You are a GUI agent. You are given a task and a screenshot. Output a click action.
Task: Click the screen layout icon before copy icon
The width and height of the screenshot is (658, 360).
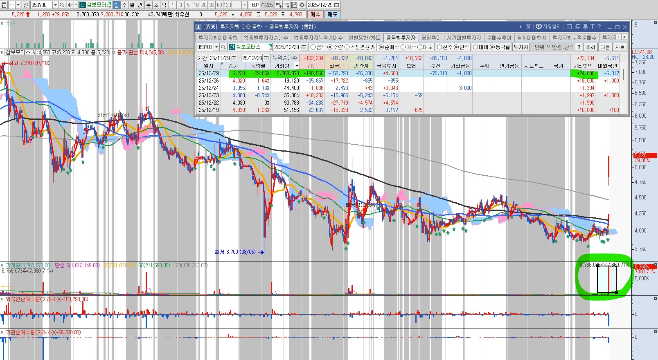point(569,27)
